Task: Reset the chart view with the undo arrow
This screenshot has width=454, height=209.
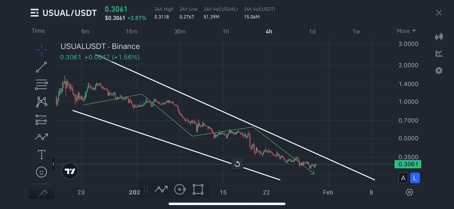Action: click(x=237, y=164)
